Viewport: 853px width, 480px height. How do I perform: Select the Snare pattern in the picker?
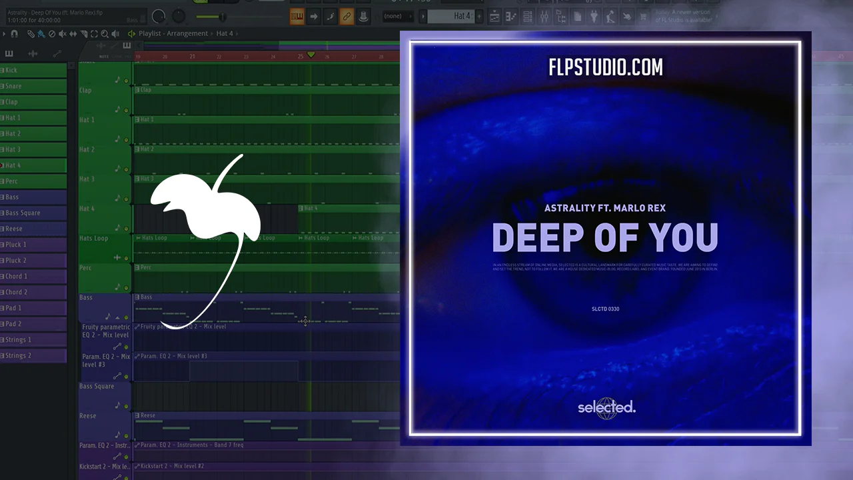point(33,86)
